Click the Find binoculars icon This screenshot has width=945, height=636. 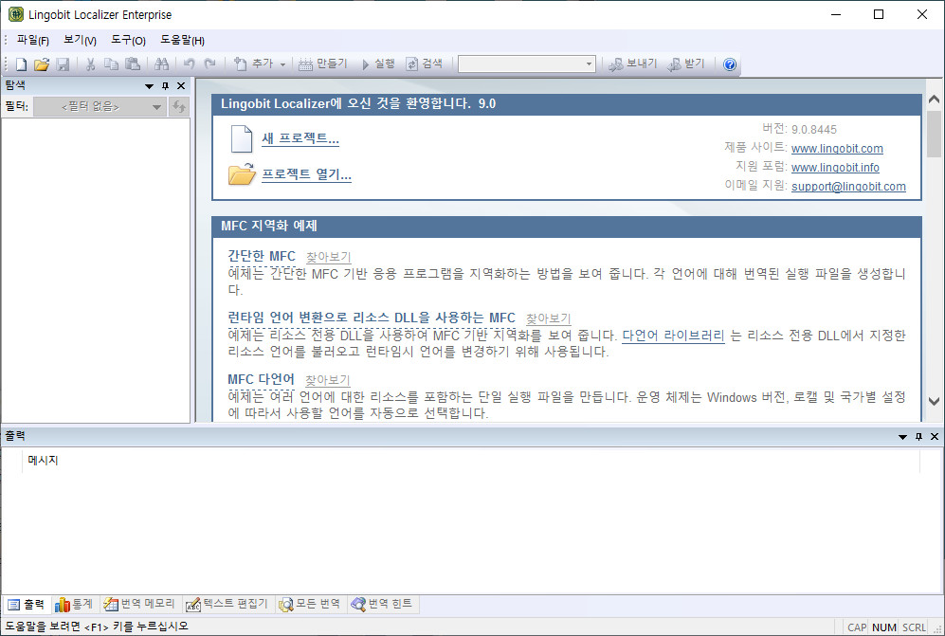[x=161, y=64]
